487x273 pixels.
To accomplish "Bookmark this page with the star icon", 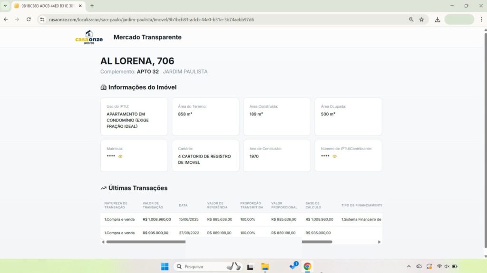I will [421, 19].
